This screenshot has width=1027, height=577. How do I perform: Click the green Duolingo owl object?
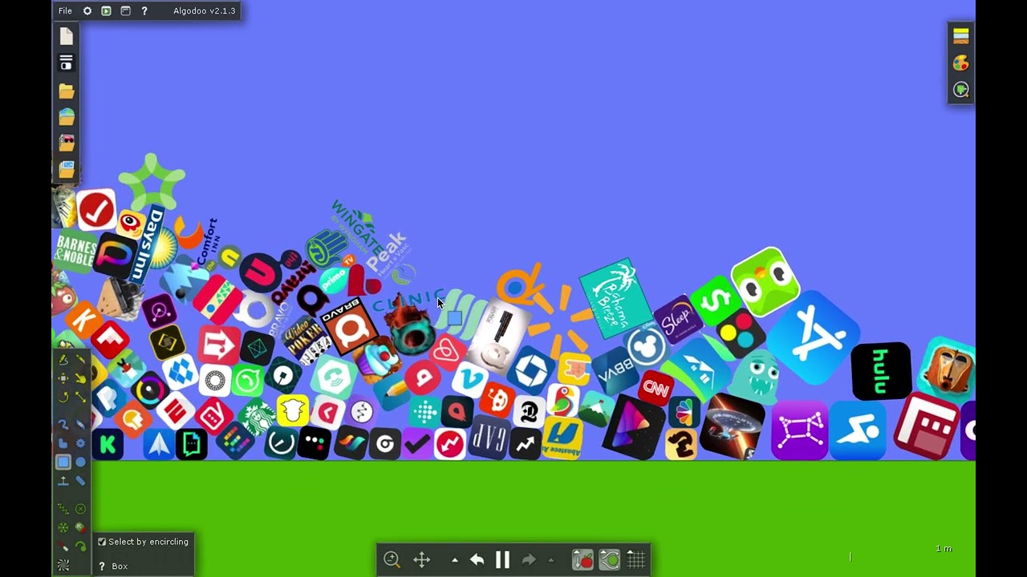pyautogui.click(x=765, y=281)
